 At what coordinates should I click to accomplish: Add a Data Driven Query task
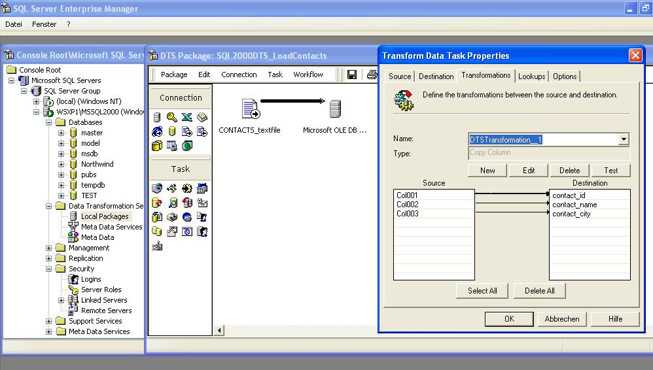[172, 203]
